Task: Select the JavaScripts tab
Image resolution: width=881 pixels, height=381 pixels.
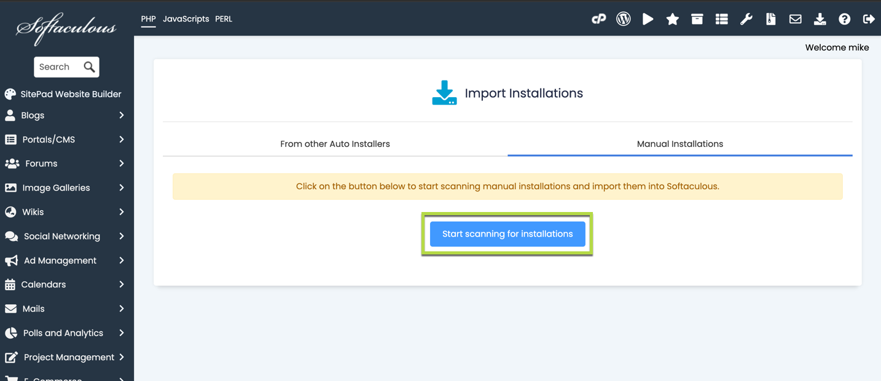Action: click(186, 19)
